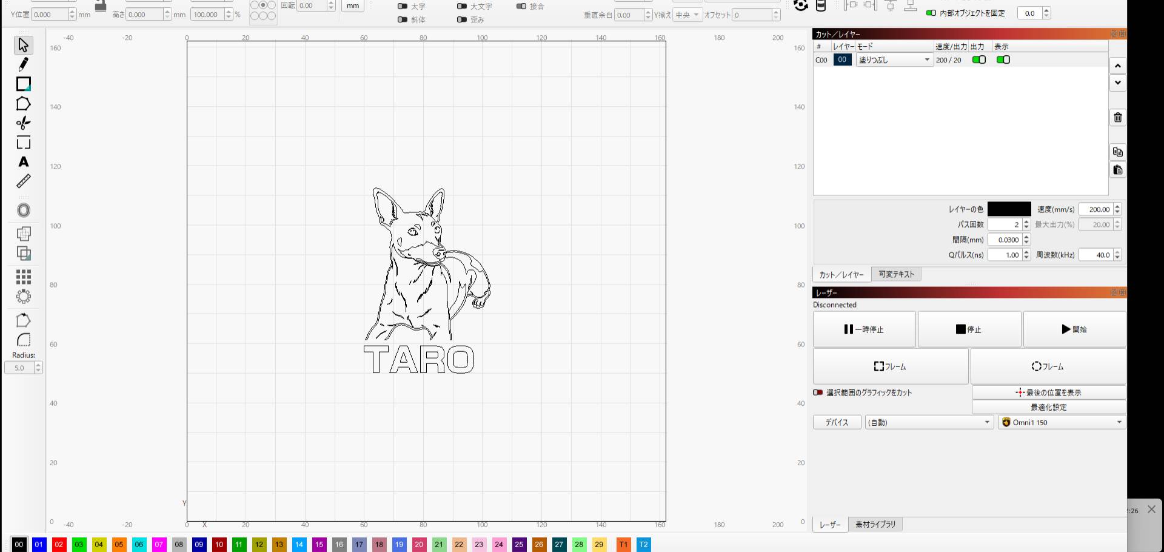The width and height of the screenshot is (1164, 552).
Task: Open the 塗りつぶし mode dropdown
Action: click(x=894, y=60)
